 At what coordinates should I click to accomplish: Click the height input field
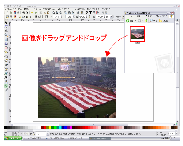pos(100,17)
